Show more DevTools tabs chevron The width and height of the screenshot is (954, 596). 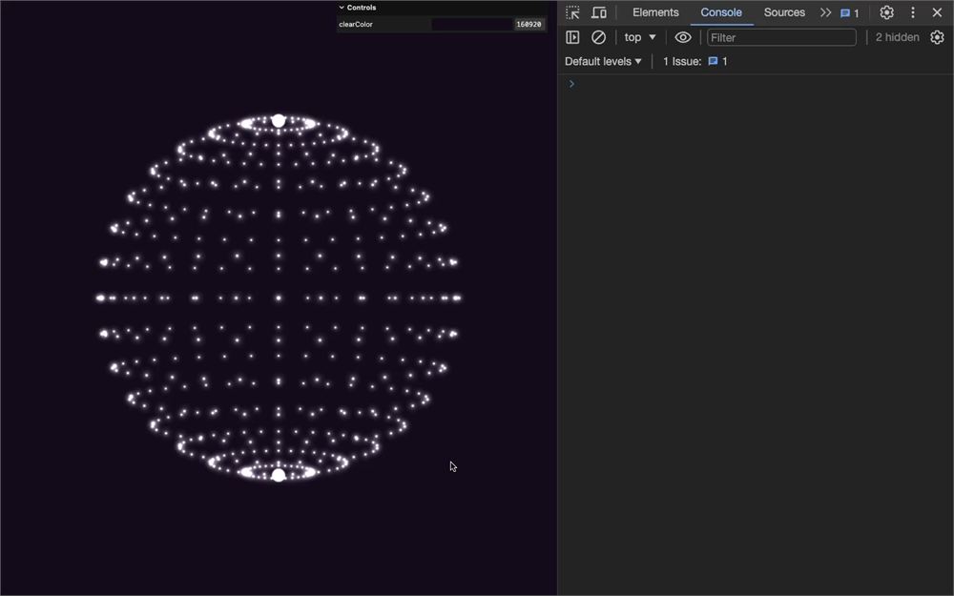(825, 12)
